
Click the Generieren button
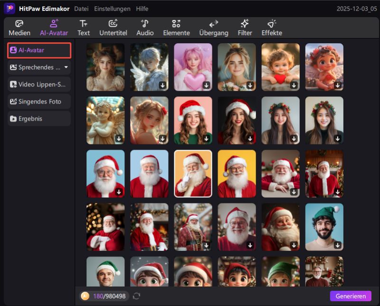point(351,296)
